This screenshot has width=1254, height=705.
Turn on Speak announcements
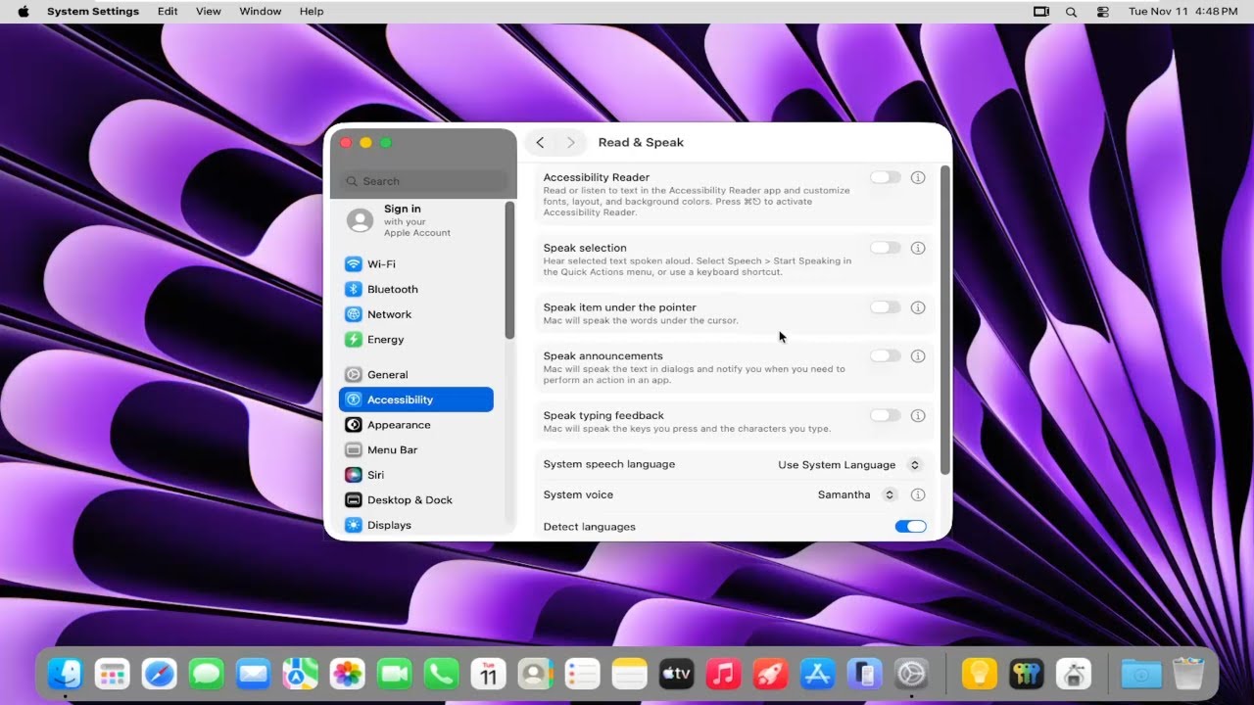click(886, 356)
